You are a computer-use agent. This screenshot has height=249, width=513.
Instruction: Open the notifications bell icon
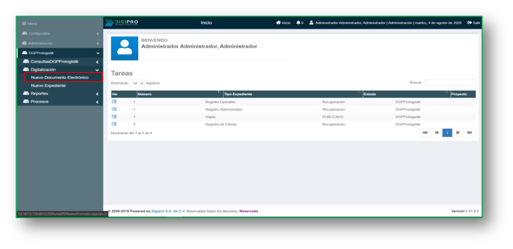[299, 23]
